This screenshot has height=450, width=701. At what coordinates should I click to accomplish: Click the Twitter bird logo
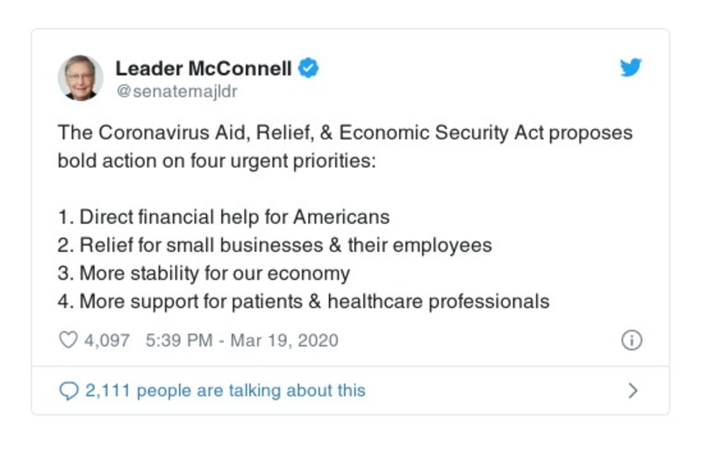tap(630, 68)
